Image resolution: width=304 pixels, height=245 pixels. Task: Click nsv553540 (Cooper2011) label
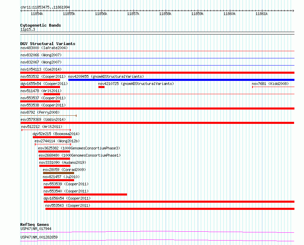tap(66, 191)
